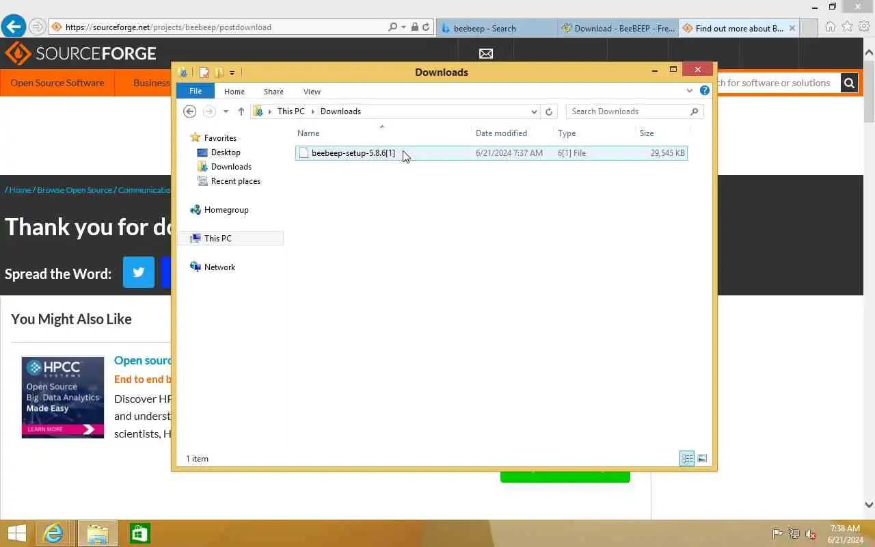The image size is (875, 547).
Task: Sort by Size column header
Action: [647, 133]
